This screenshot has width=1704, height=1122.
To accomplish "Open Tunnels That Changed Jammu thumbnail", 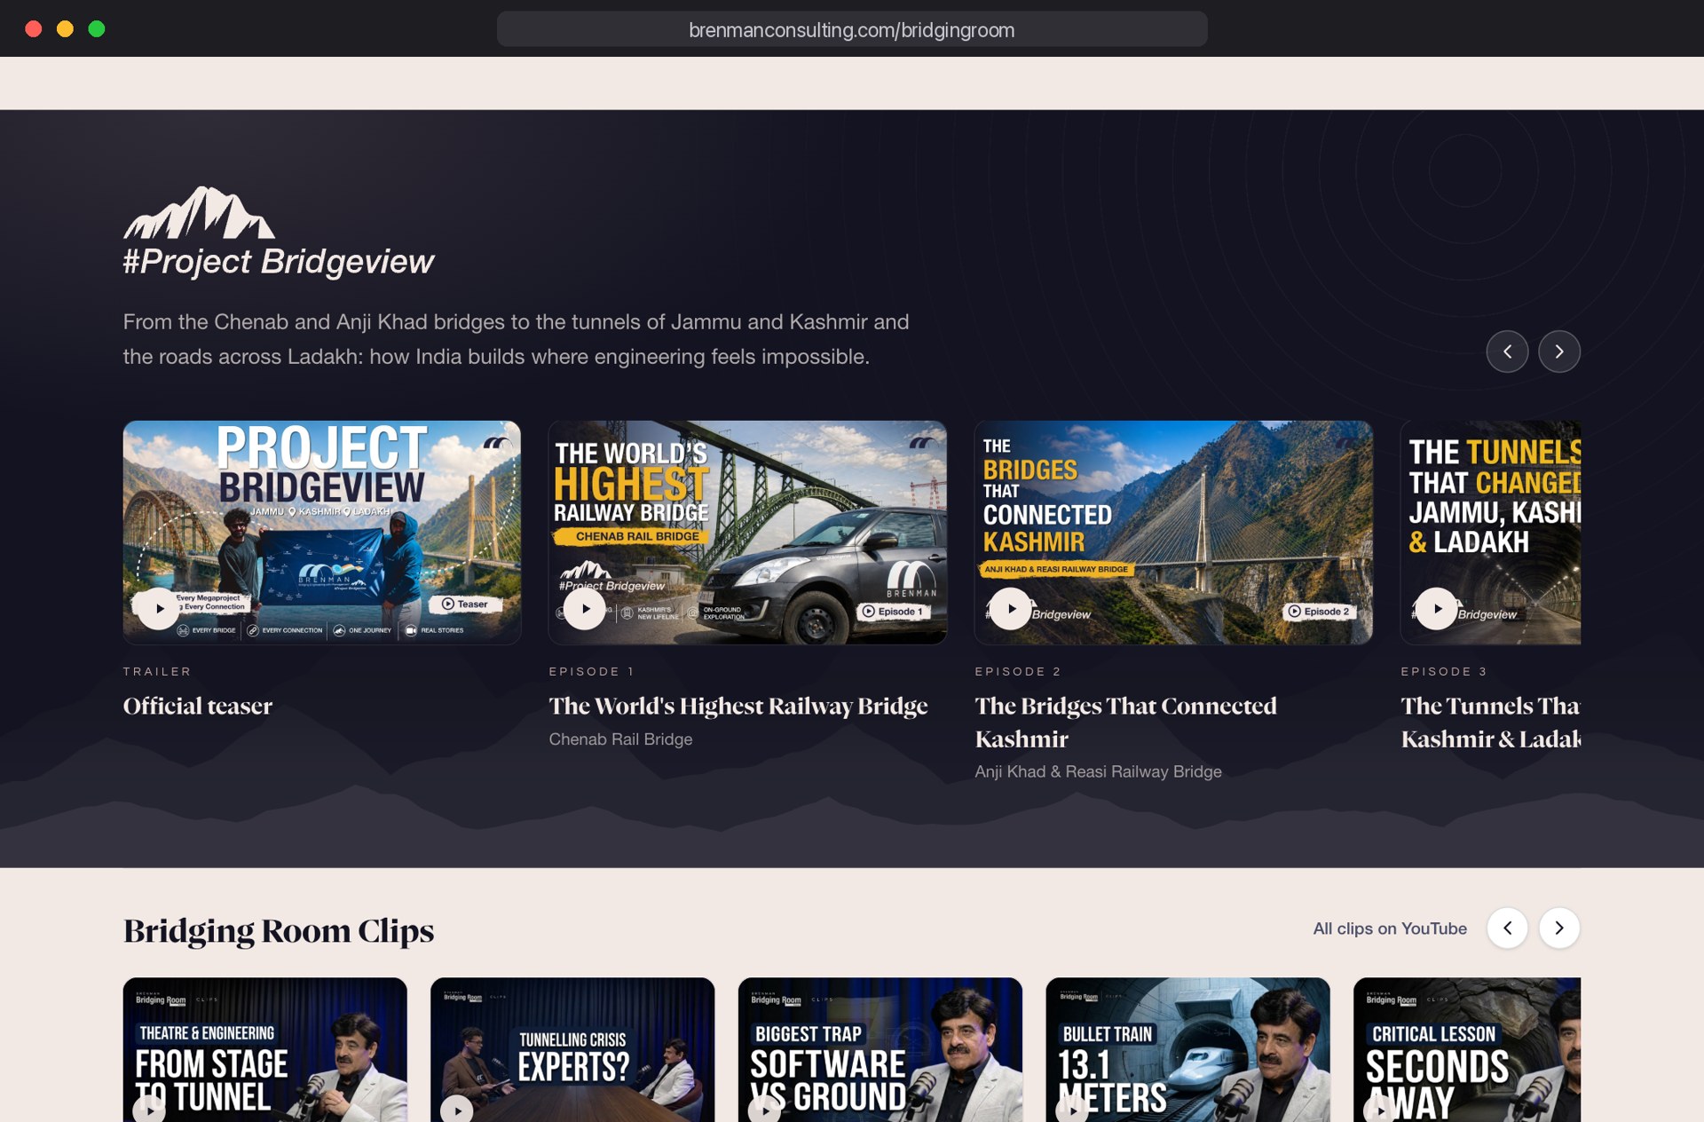I will 1491,533.
